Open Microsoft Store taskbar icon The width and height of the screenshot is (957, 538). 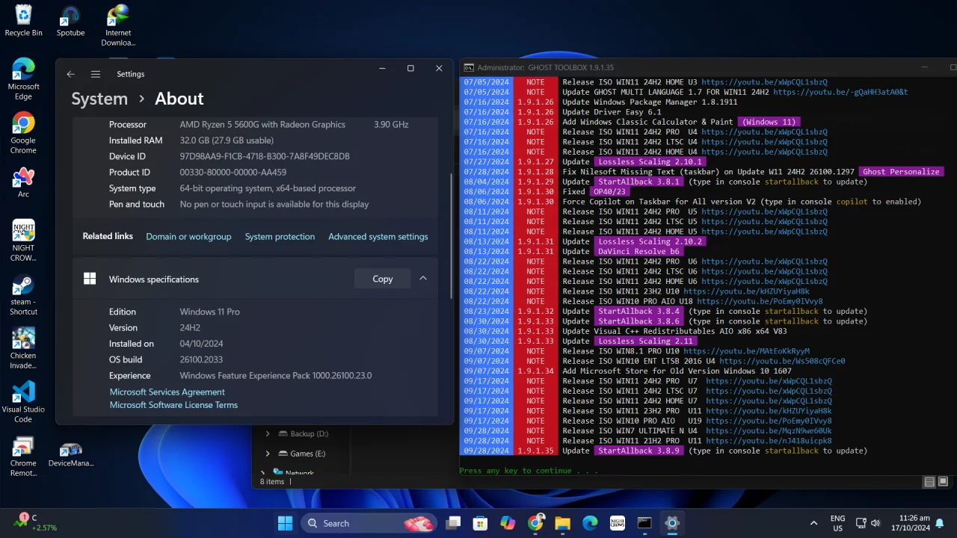[x=480, y=523]
